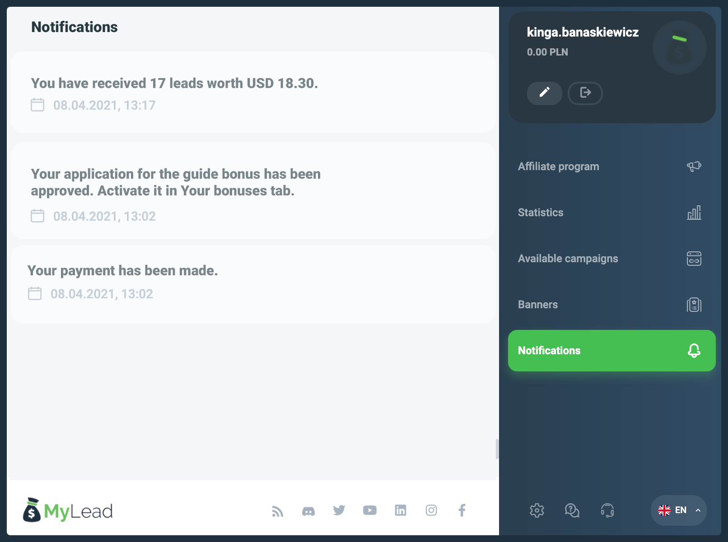Open the FAQ chat bubble icon
The image size is (728, 542).
tap(572, 510)
